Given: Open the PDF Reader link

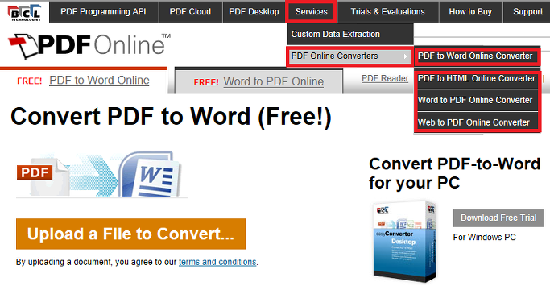Looking at the screenshot, I should point(385,78).
